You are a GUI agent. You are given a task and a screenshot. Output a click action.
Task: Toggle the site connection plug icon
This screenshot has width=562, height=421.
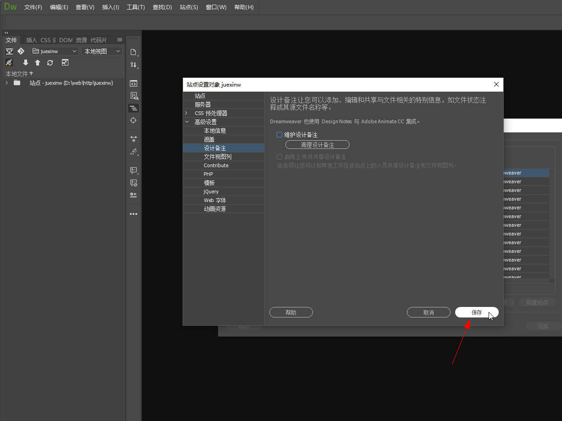tap(9, 63)
